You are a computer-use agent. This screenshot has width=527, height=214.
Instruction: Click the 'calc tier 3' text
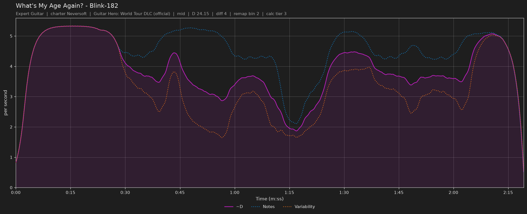coord(276,14)
